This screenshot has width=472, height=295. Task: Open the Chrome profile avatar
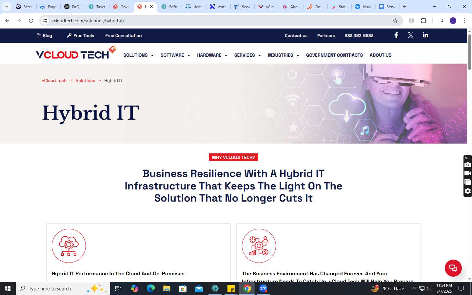click(453, 21)
